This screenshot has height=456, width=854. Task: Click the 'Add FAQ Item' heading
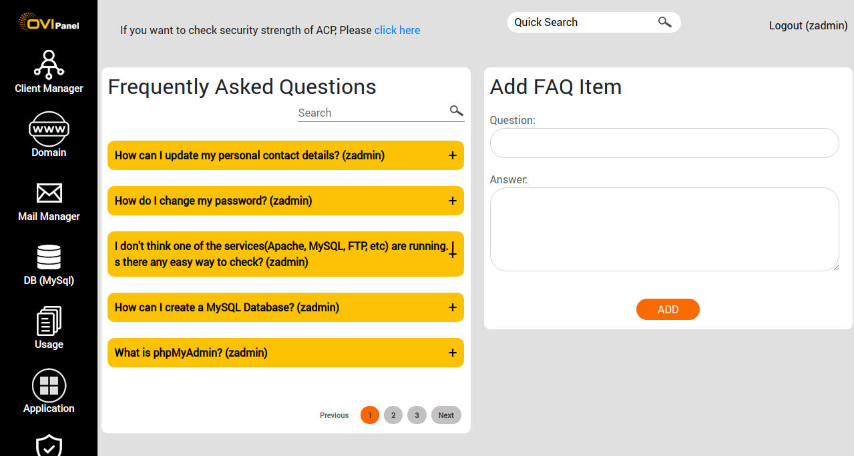556,87
